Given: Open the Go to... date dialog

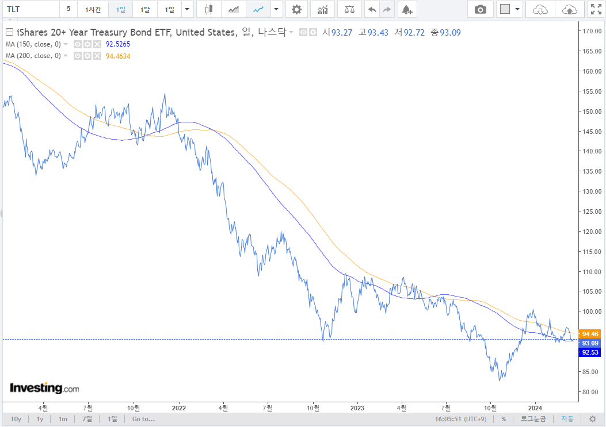Looking at the screenshot, I should click(143, 419).
